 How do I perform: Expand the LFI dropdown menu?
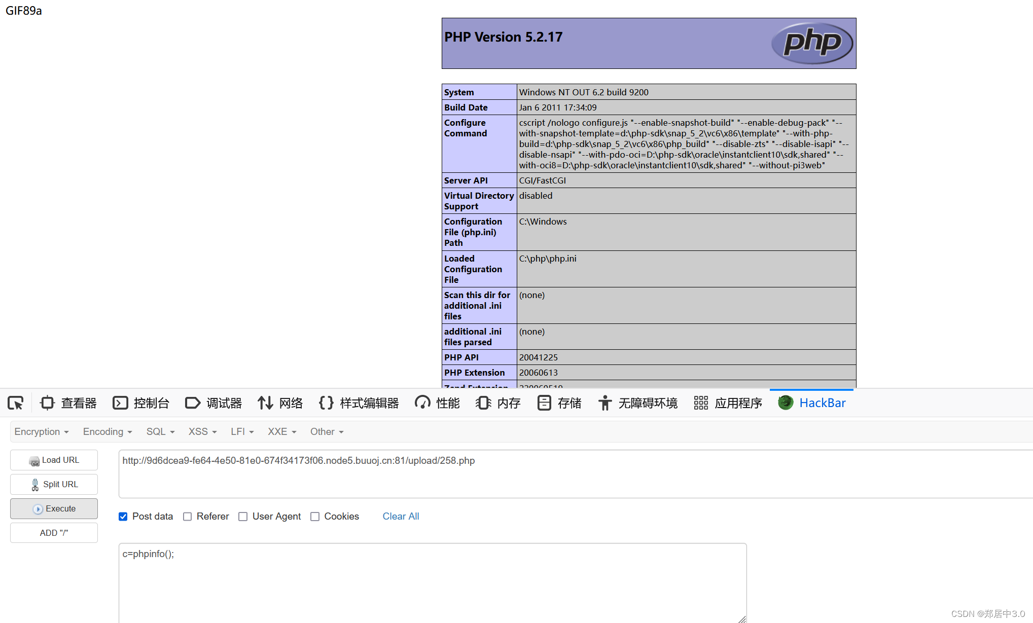242,431
